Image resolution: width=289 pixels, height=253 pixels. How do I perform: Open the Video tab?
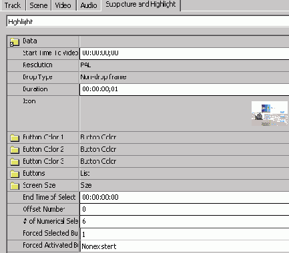pyautogui.click(x=63, y=5)
